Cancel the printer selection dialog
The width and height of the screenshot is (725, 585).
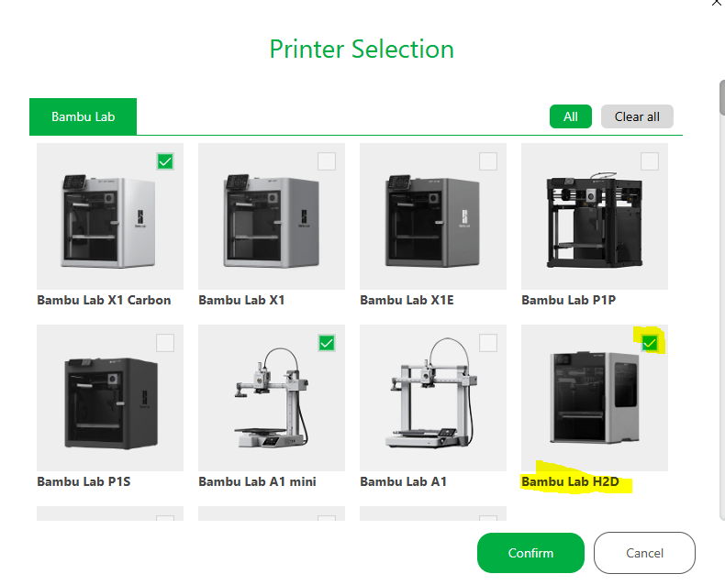644,553
